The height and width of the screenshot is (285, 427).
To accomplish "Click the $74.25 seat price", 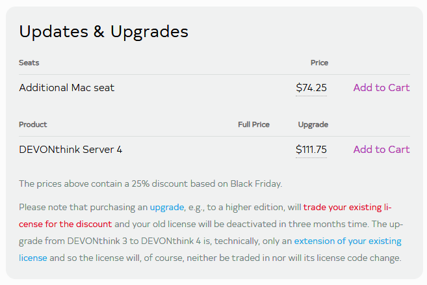I will (311, 88).
